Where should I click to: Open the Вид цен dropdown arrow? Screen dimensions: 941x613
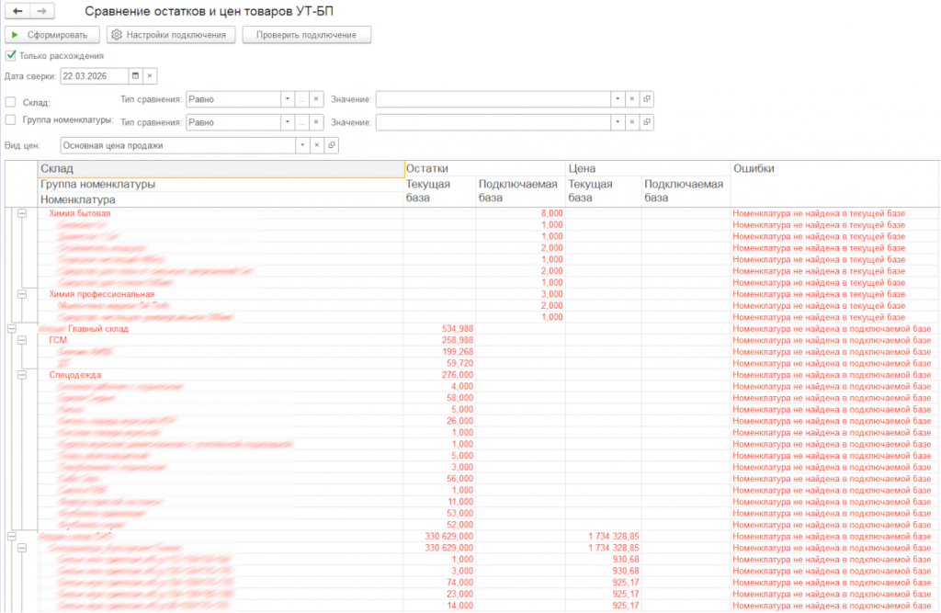[x=302, y=145]
